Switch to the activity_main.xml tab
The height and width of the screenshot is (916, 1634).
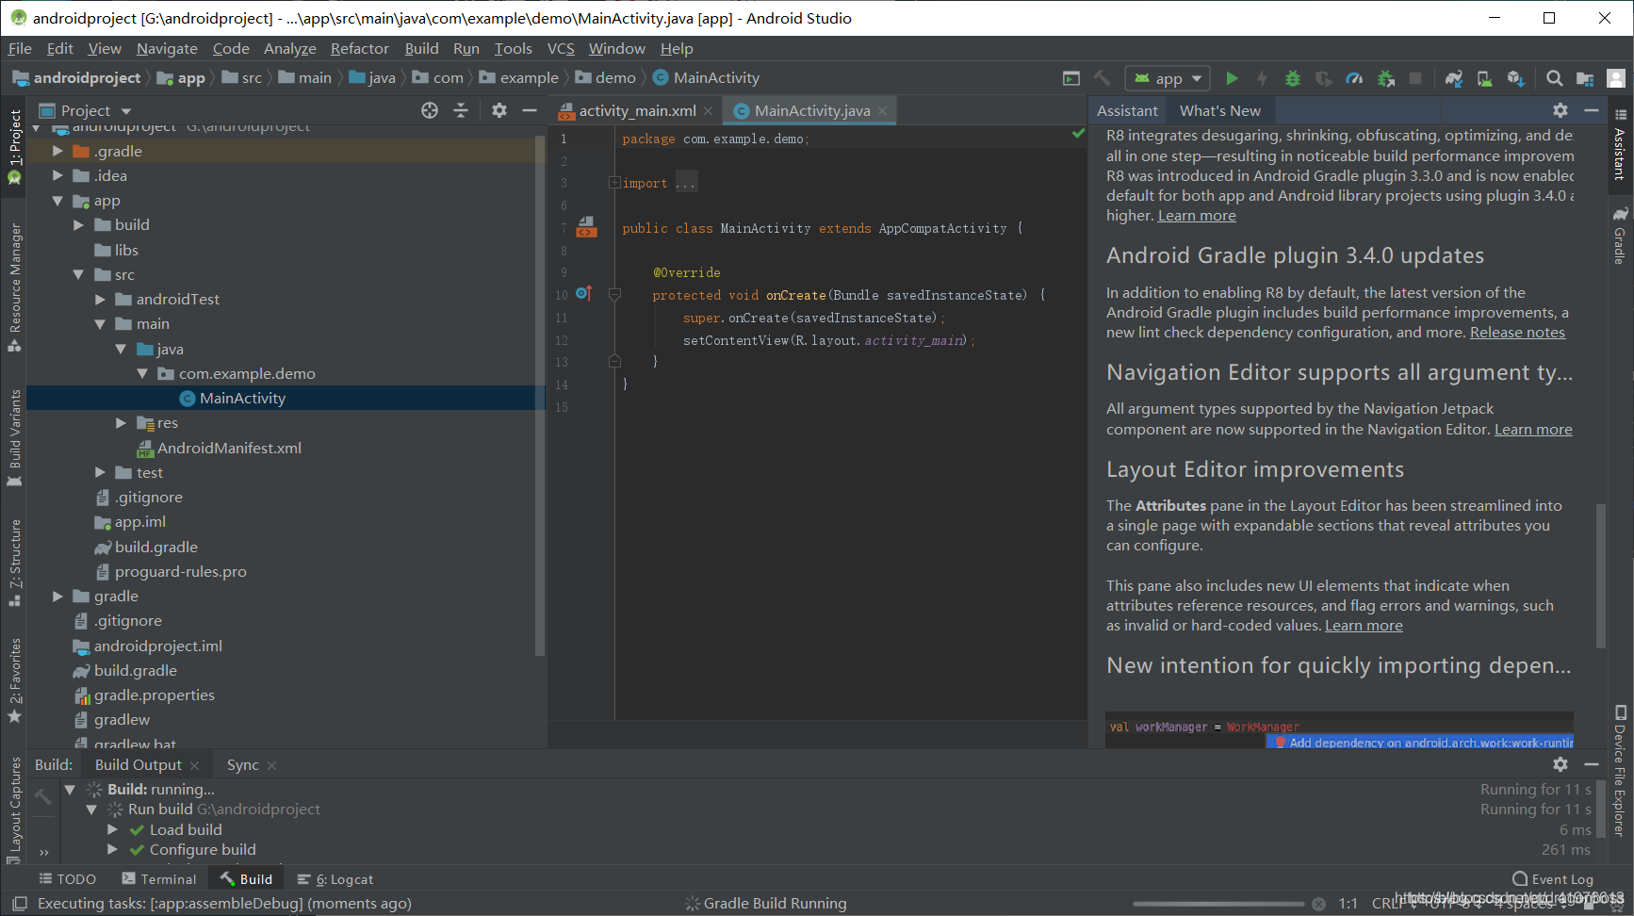637,110
